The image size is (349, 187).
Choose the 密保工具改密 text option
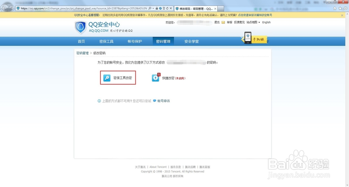[122, 78]
